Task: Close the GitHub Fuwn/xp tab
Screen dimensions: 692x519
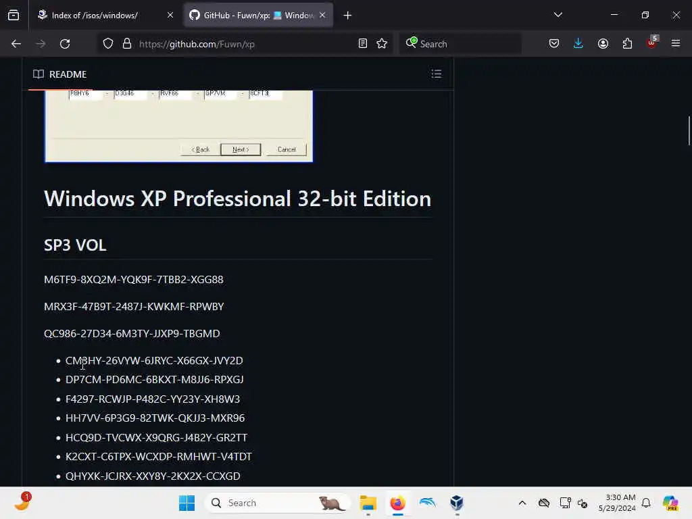Action: pyautogui.click(x=322, y=16)
